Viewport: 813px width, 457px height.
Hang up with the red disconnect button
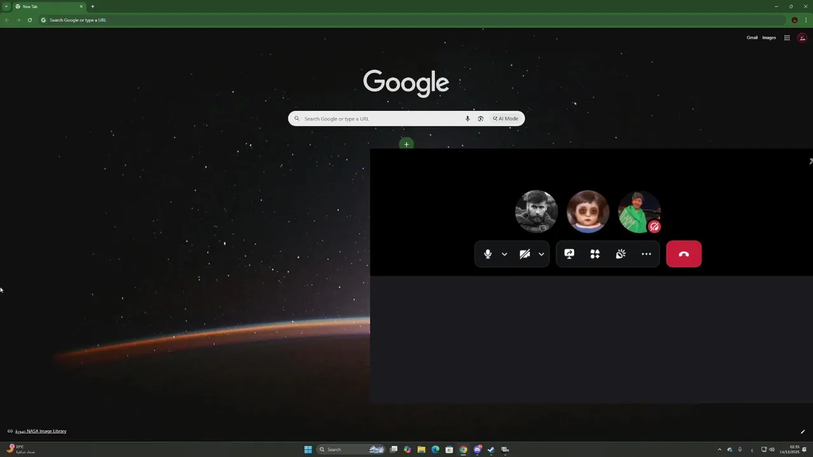(x=684, y=254)
